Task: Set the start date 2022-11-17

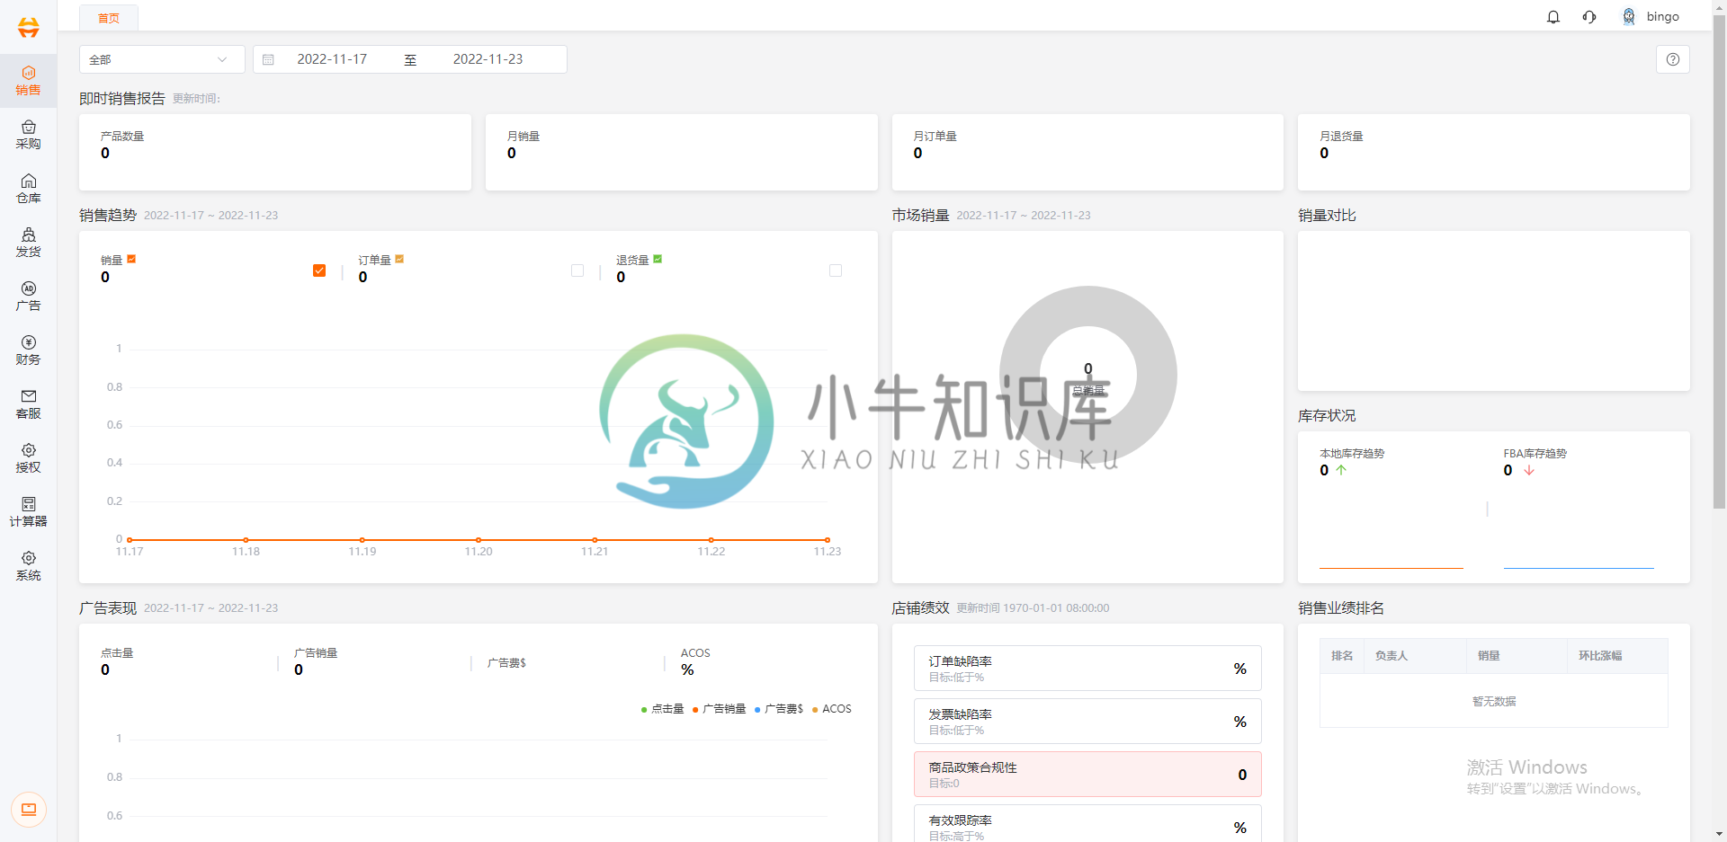Action: click(332, 59)
